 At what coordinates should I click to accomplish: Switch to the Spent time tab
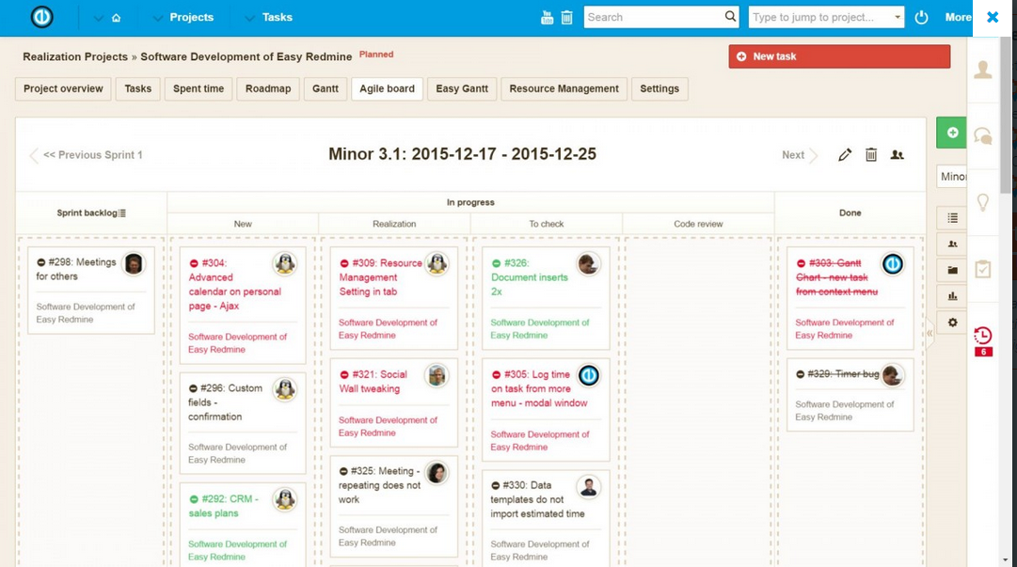pyautogui.click(x=199, y=88)
